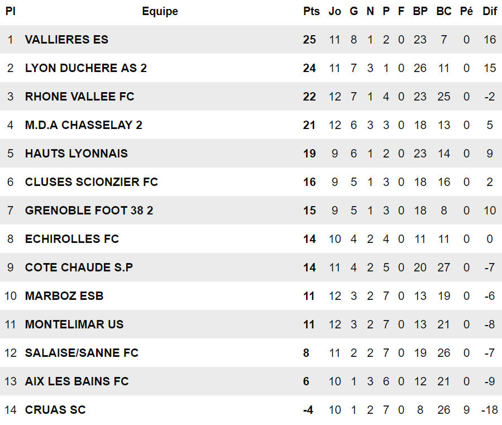The width and height of the screenshot is (502, 425).
Task: Click the BP column header
Action: [x=420, y=11]
